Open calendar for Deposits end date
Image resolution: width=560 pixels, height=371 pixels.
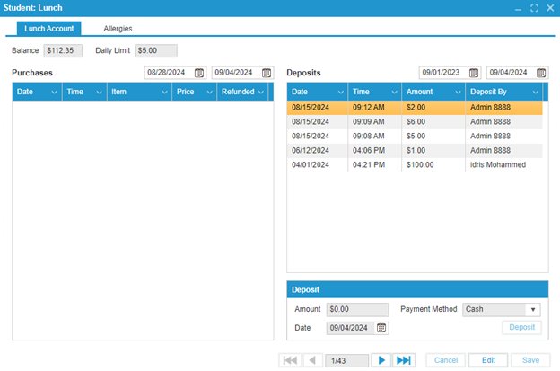[x=542, y=73]
